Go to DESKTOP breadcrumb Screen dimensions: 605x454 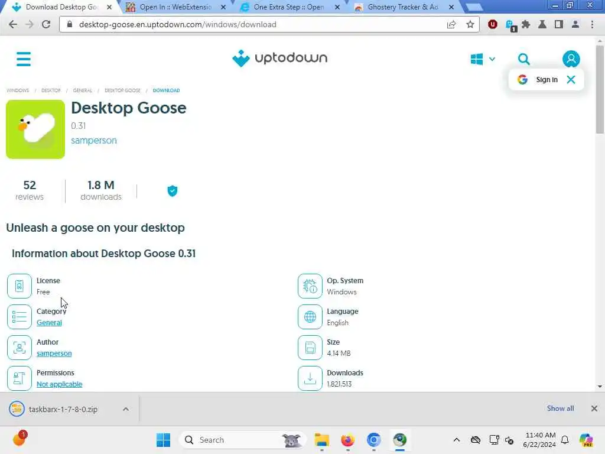51,90
